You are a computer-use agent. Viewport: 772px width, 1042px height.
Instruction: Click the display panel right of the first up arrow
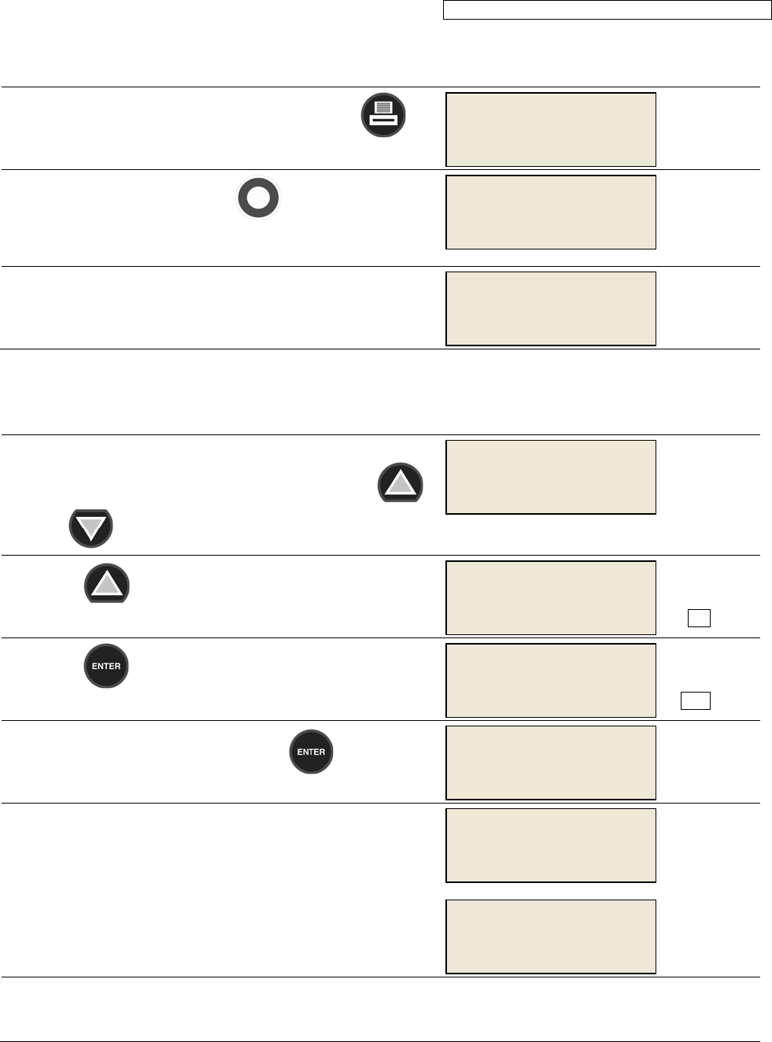pos(551,477)
